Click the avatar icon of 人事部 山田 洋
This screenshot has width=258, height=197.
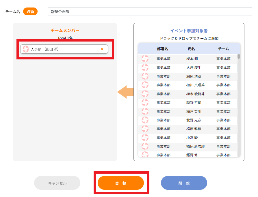pyautogui.click(x=26, y=49)
